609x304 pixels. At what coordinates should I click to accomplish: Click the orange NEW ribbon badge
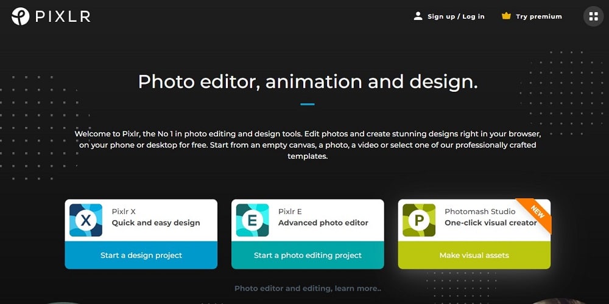coord(537,212)
